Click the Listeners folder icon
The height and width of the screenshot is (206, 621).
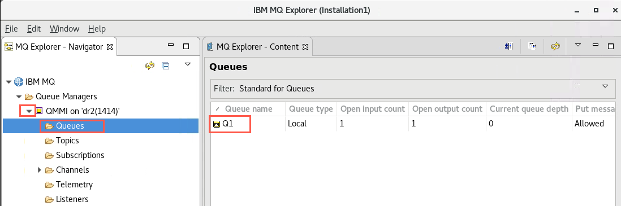pyautogui.click(x=49, y=199)
